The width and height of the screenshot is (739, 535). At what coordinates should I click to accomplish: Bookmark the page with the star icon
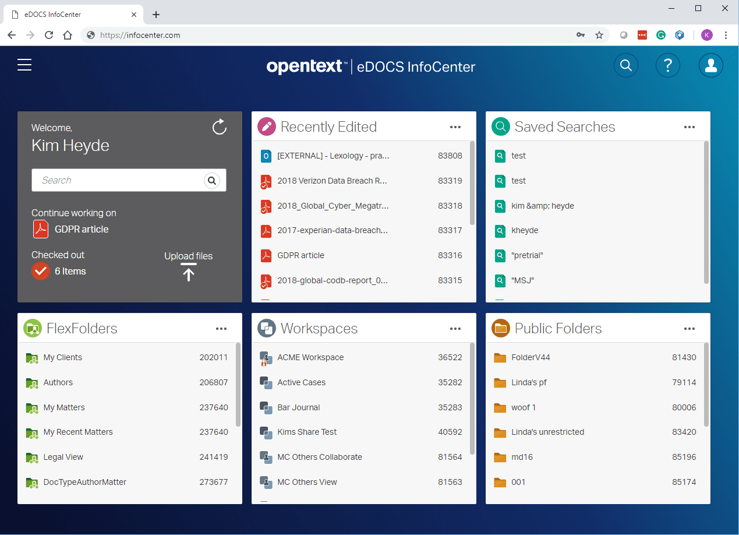599,35
